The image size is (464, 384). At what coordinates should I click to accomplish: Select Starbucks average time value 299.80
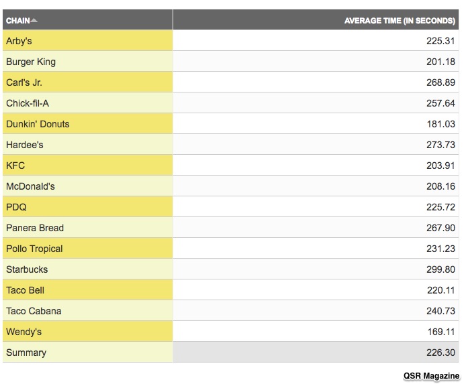coord(440,269)
